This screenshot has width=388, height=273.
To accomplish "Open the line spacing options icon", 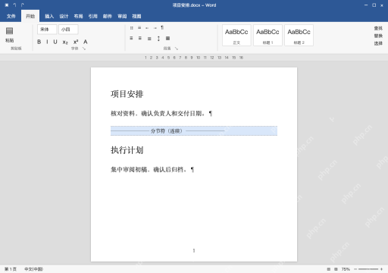I will tap(158, 39).
